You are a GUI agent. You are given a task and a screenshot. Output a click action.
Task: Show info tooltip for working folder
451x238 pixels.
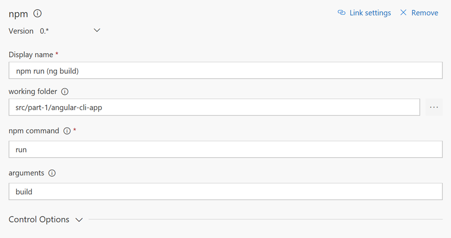65,92
